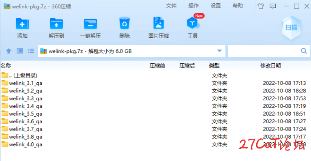Viewport: 311px width, 161px height.
Task: Click the 删除 (Delete) trash icon
Action: coord(124,23)
